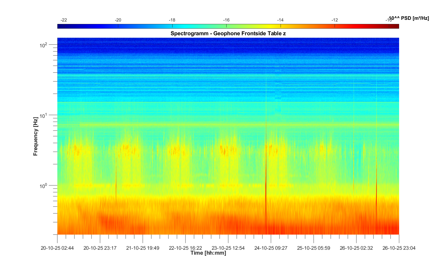Select the -18 colorbar tick label
The height and width of the screenshot is (261, 441).
(172, 20)
